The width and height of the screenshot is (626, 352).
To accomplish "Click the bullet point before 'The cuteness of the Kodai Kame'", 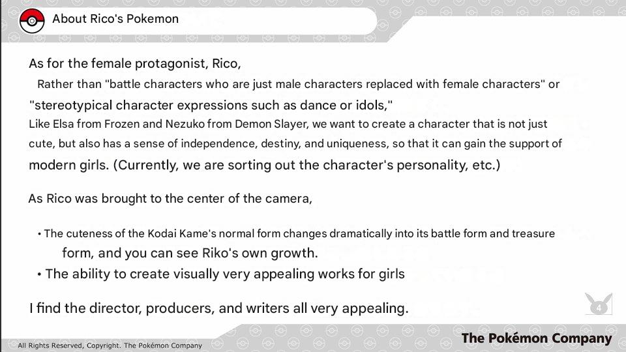I will click(39, 234).
